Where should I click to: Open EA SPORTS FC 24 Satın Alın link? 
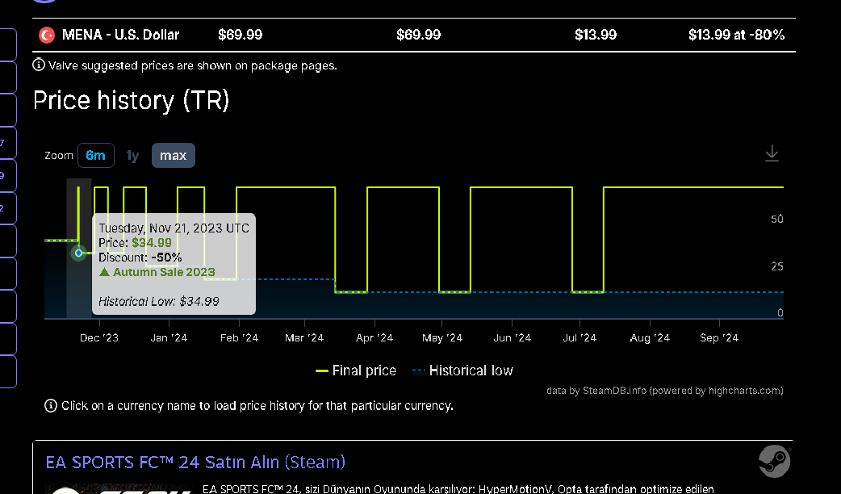(x=195, y=463)
